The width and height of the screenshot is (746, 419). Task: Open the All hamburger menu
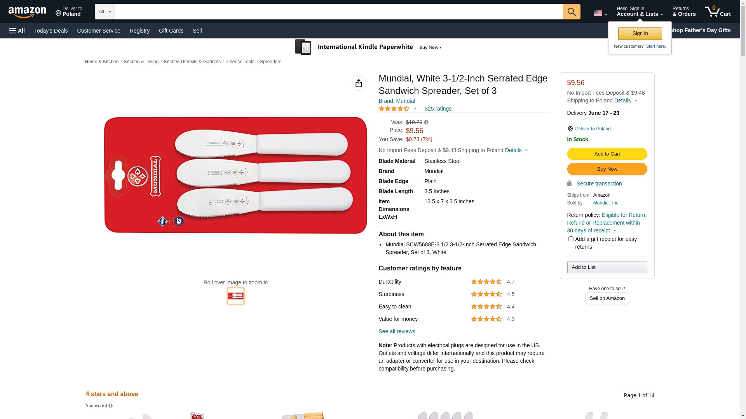[x=17, y=31]
